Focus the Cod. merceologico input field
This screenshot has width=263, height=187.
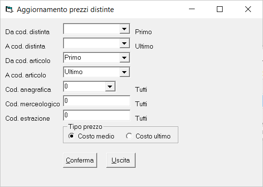click(97, 101)
